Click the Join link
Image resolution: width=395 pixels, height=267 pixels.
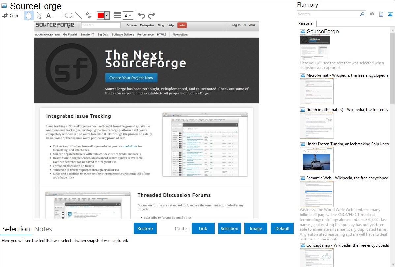(x=252, y=25)
